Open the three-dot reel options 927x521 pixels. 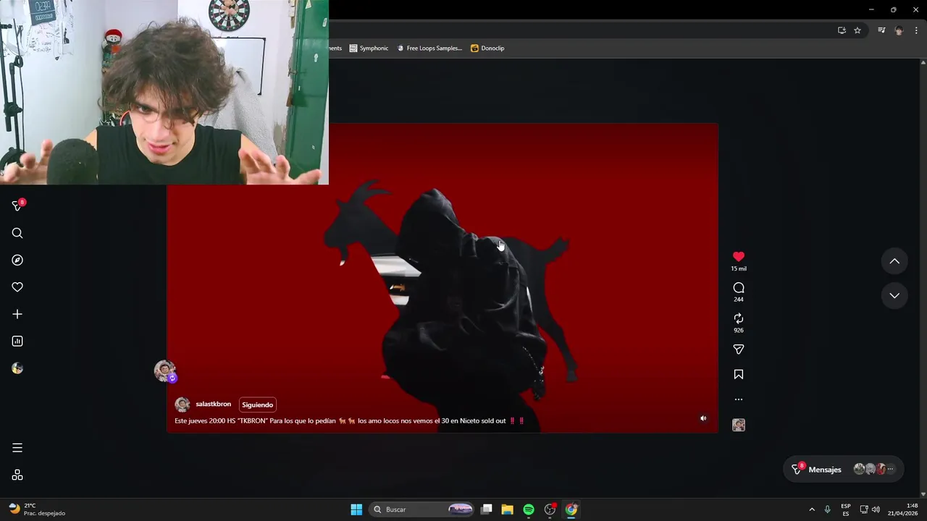tap(739, 399)
